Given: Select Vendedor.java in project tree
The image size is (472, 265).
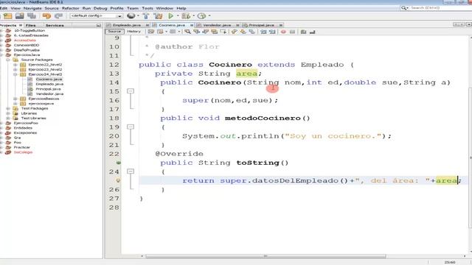Looking at the screenshot, I should coord(49,93).
